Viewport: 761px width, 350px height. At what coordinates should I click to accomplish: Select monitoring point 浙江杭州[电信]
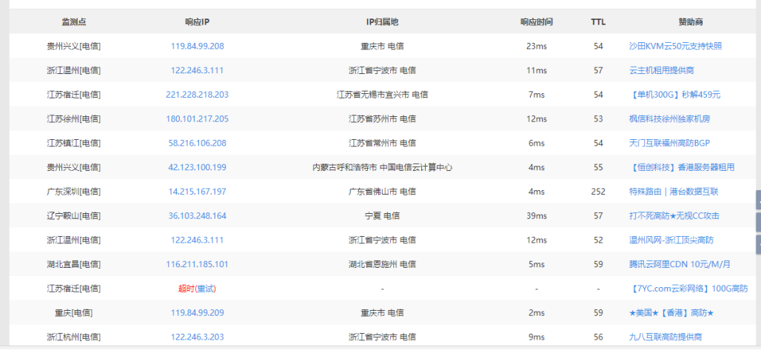pos(74,337)
